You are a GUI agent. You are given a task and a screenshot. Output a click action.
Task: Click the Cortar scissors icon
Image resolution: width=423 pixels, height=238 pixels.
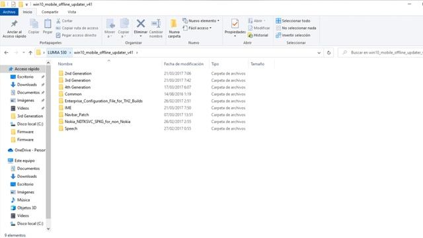pos(59,20)
